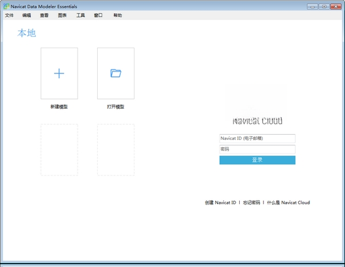The width and height of the screenshot is (345, 267).
Task: Open the 帮助 menu
Action: click(118, 15)
